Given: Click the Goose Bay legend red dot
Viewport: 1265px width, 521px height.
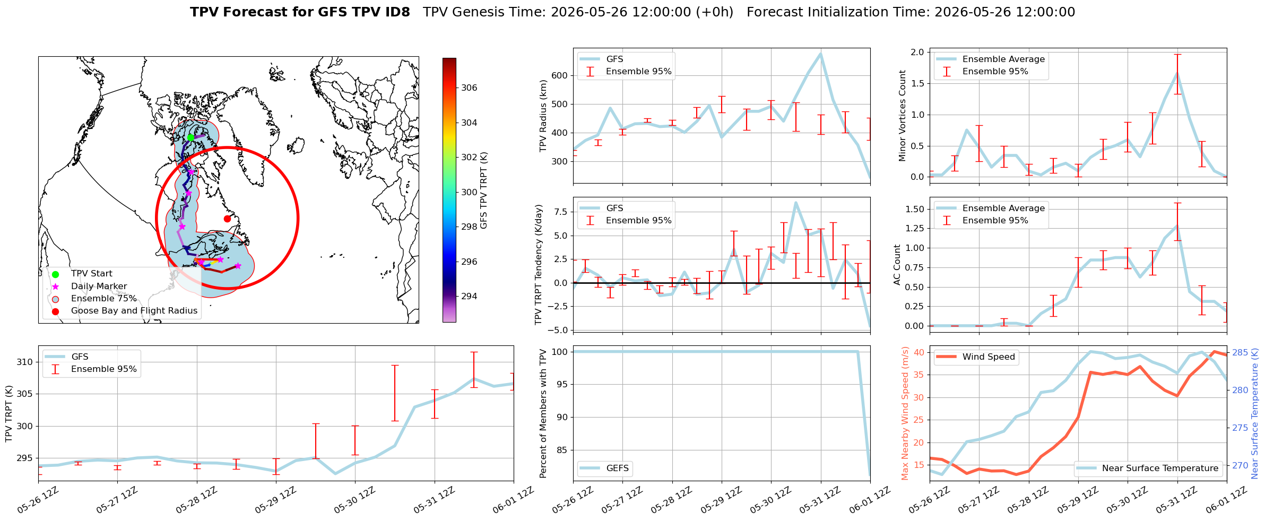Looking at the screenshot, I should click(x=55, y=311).
